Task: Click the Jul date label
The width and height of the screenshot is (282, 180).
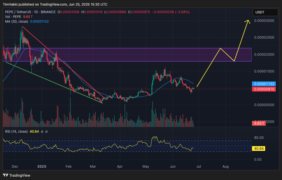Action: point(199,167)
